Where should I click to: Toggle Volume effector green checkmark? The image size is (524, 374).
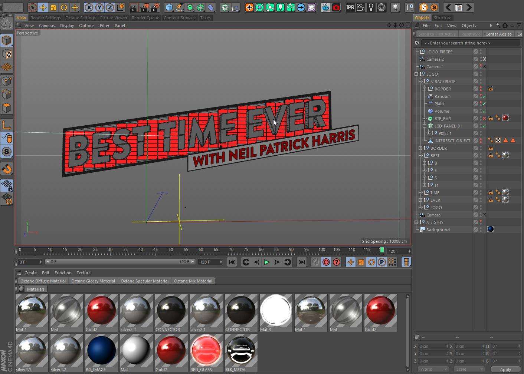pos(484,111)
